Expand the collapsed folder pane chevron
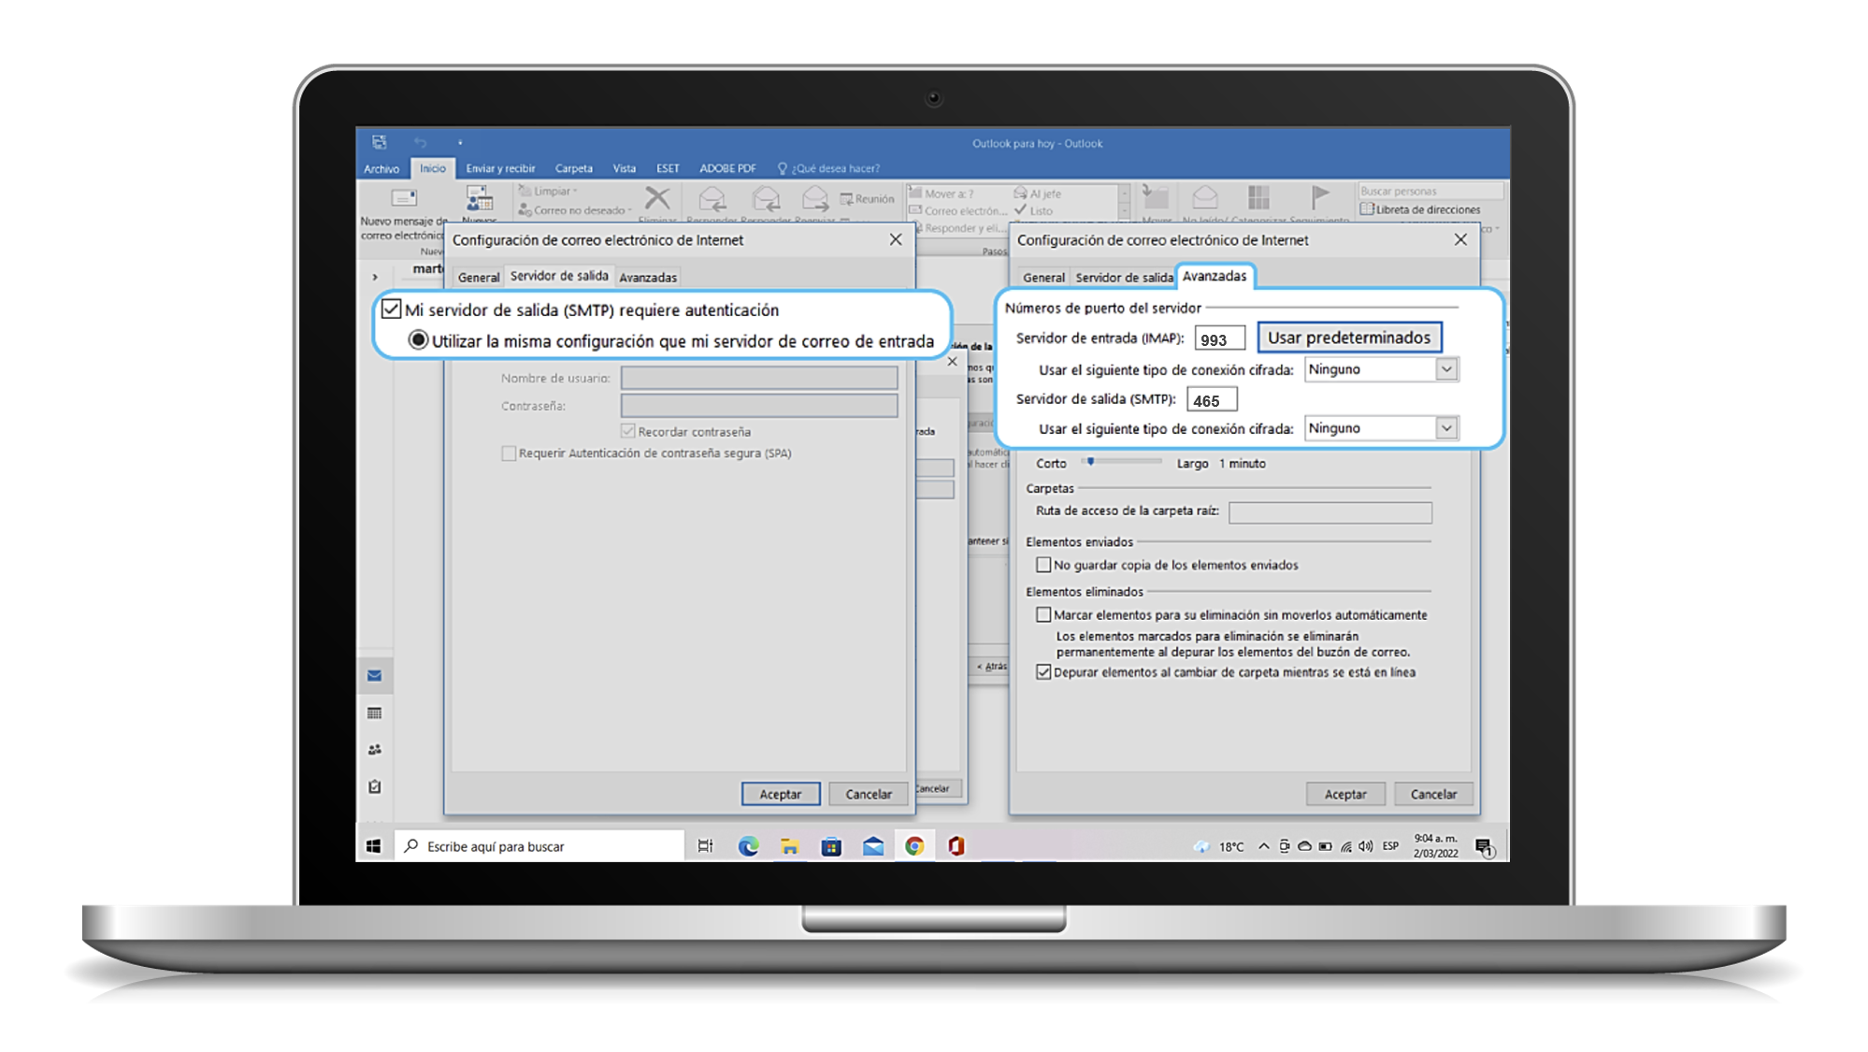The height and width of the screenshot is (1052, 1868). (375, 277)
